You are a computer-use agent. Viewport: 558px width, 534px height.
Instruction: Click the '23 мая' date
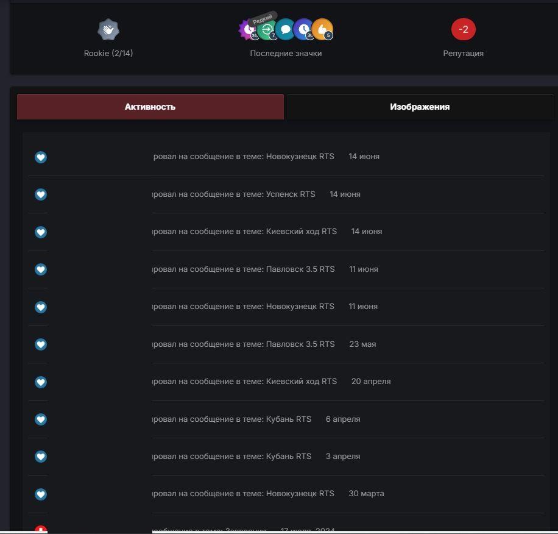coord(362,344)
